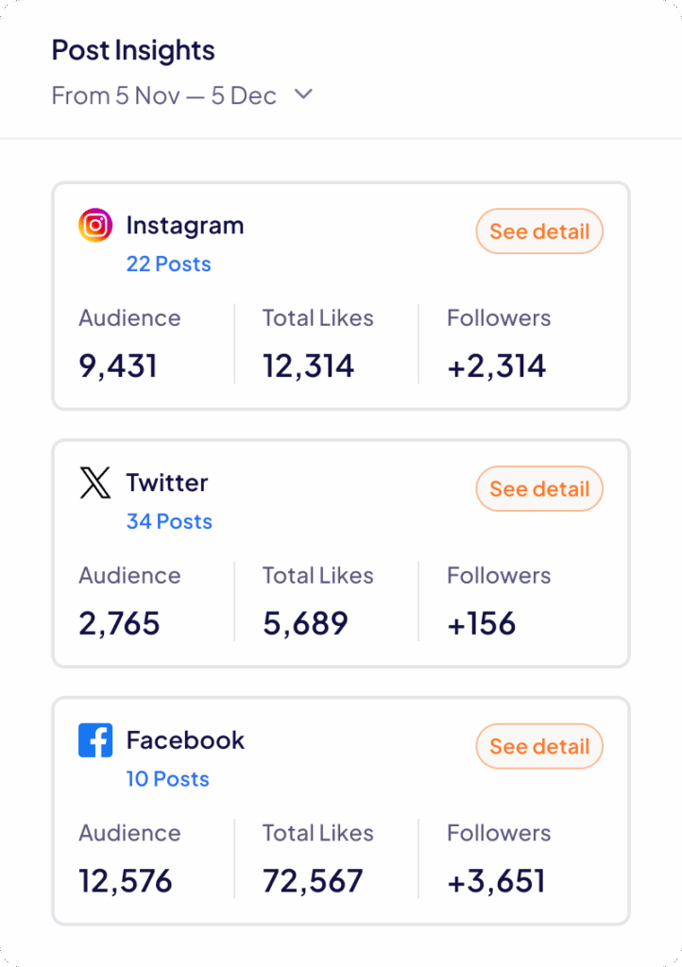Click Facebook total likes 72,567
The height and width of the screenshot is (967, 682).
click(313, 881)
